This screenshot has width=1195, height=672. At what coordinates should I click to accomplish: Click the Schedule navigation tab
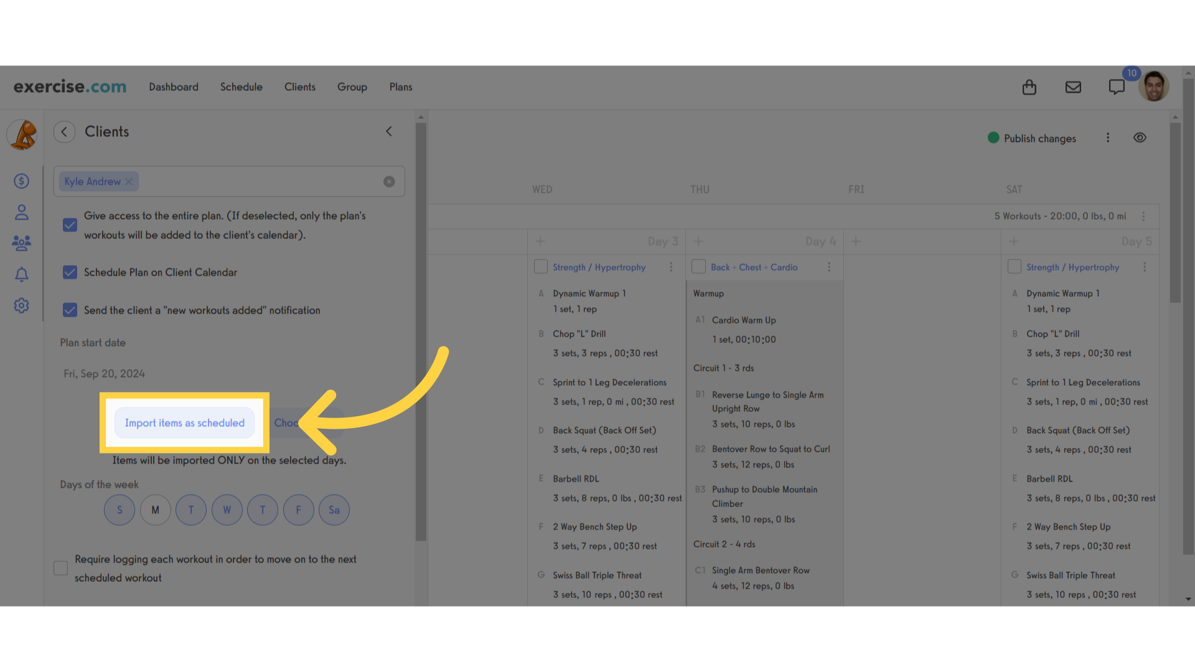(241, 86)
